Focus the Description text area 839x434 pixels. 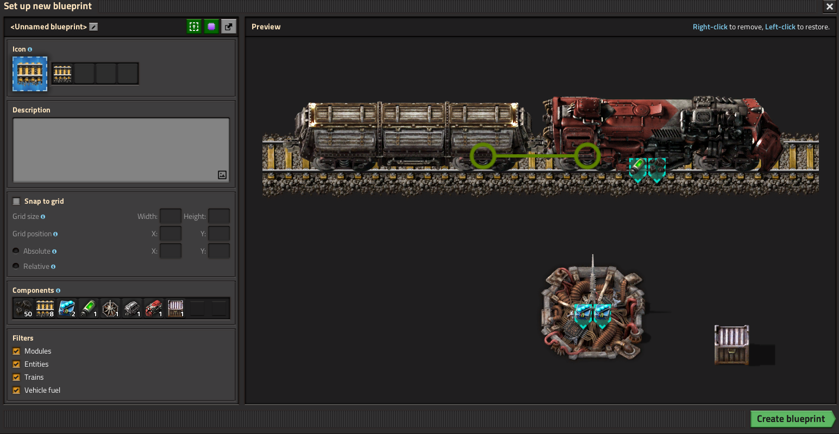coord(121,150)
